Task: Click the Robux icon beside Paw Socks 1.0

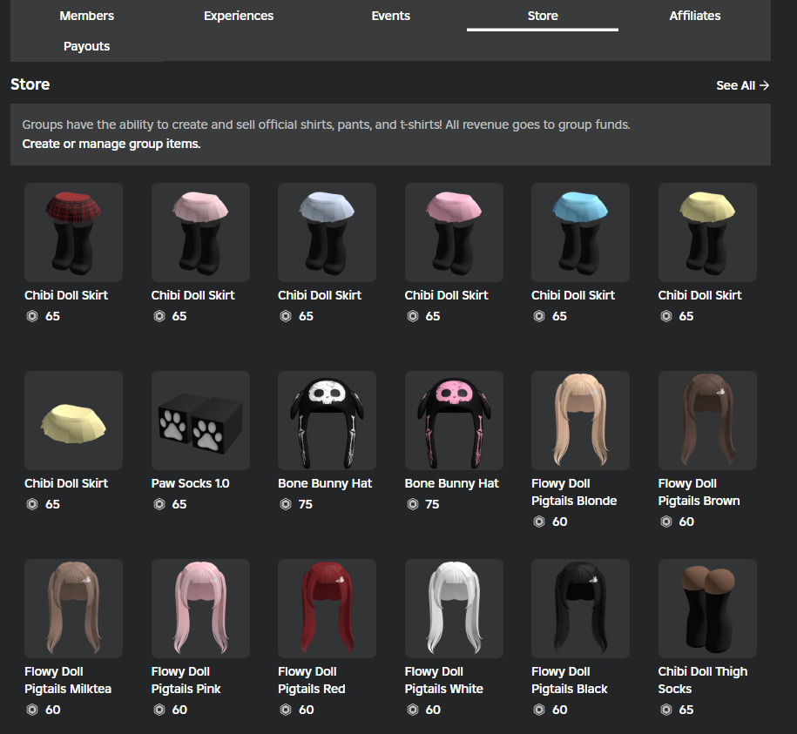Action: 159,504
